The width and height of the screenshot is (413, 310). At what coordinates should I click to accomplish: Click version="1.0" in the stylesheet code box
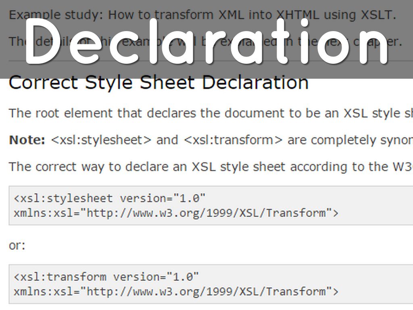pos(163,198)
